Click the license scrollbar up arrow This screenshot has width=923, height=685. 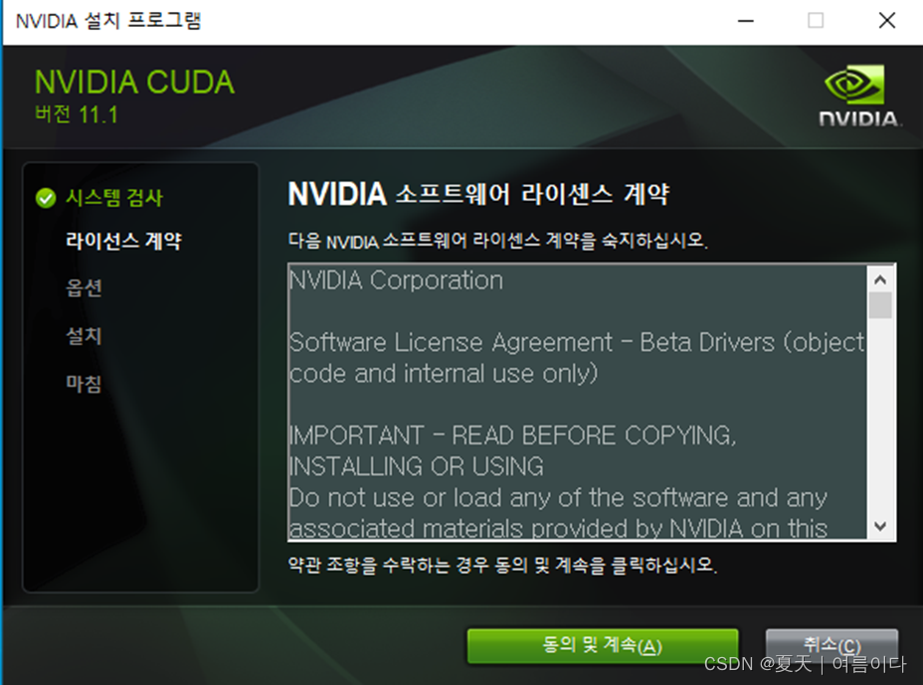click(x=880, y=279)
